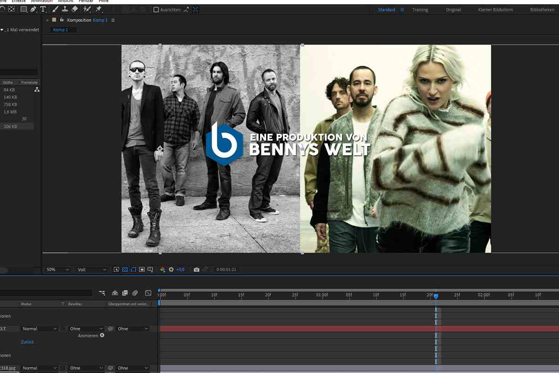Screen dimensions: 559x373
Task: Select the Pen tool
Action: 34,9
